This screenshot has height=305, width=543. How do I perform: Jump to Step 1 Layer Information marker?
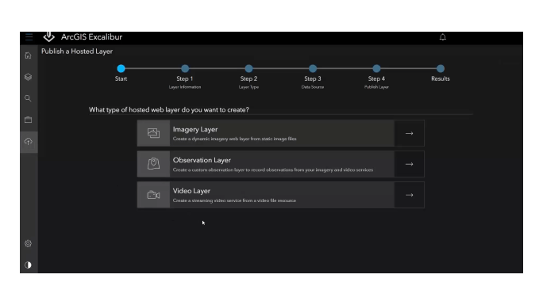pos(185,68)
